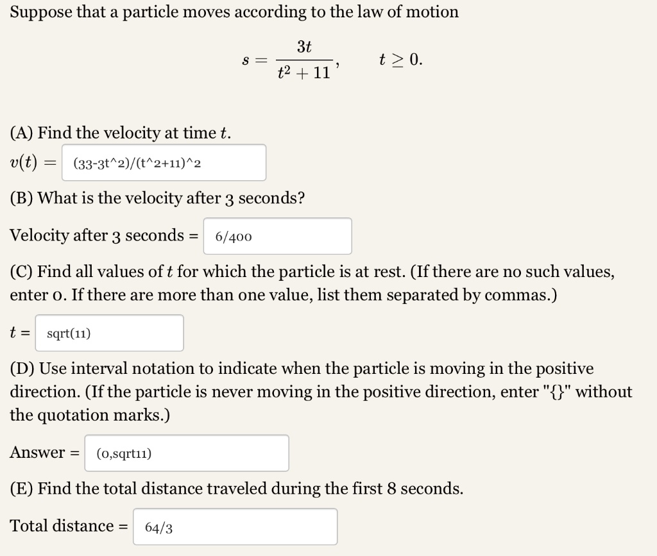Select the interval notation Answer field

(186, 453)
